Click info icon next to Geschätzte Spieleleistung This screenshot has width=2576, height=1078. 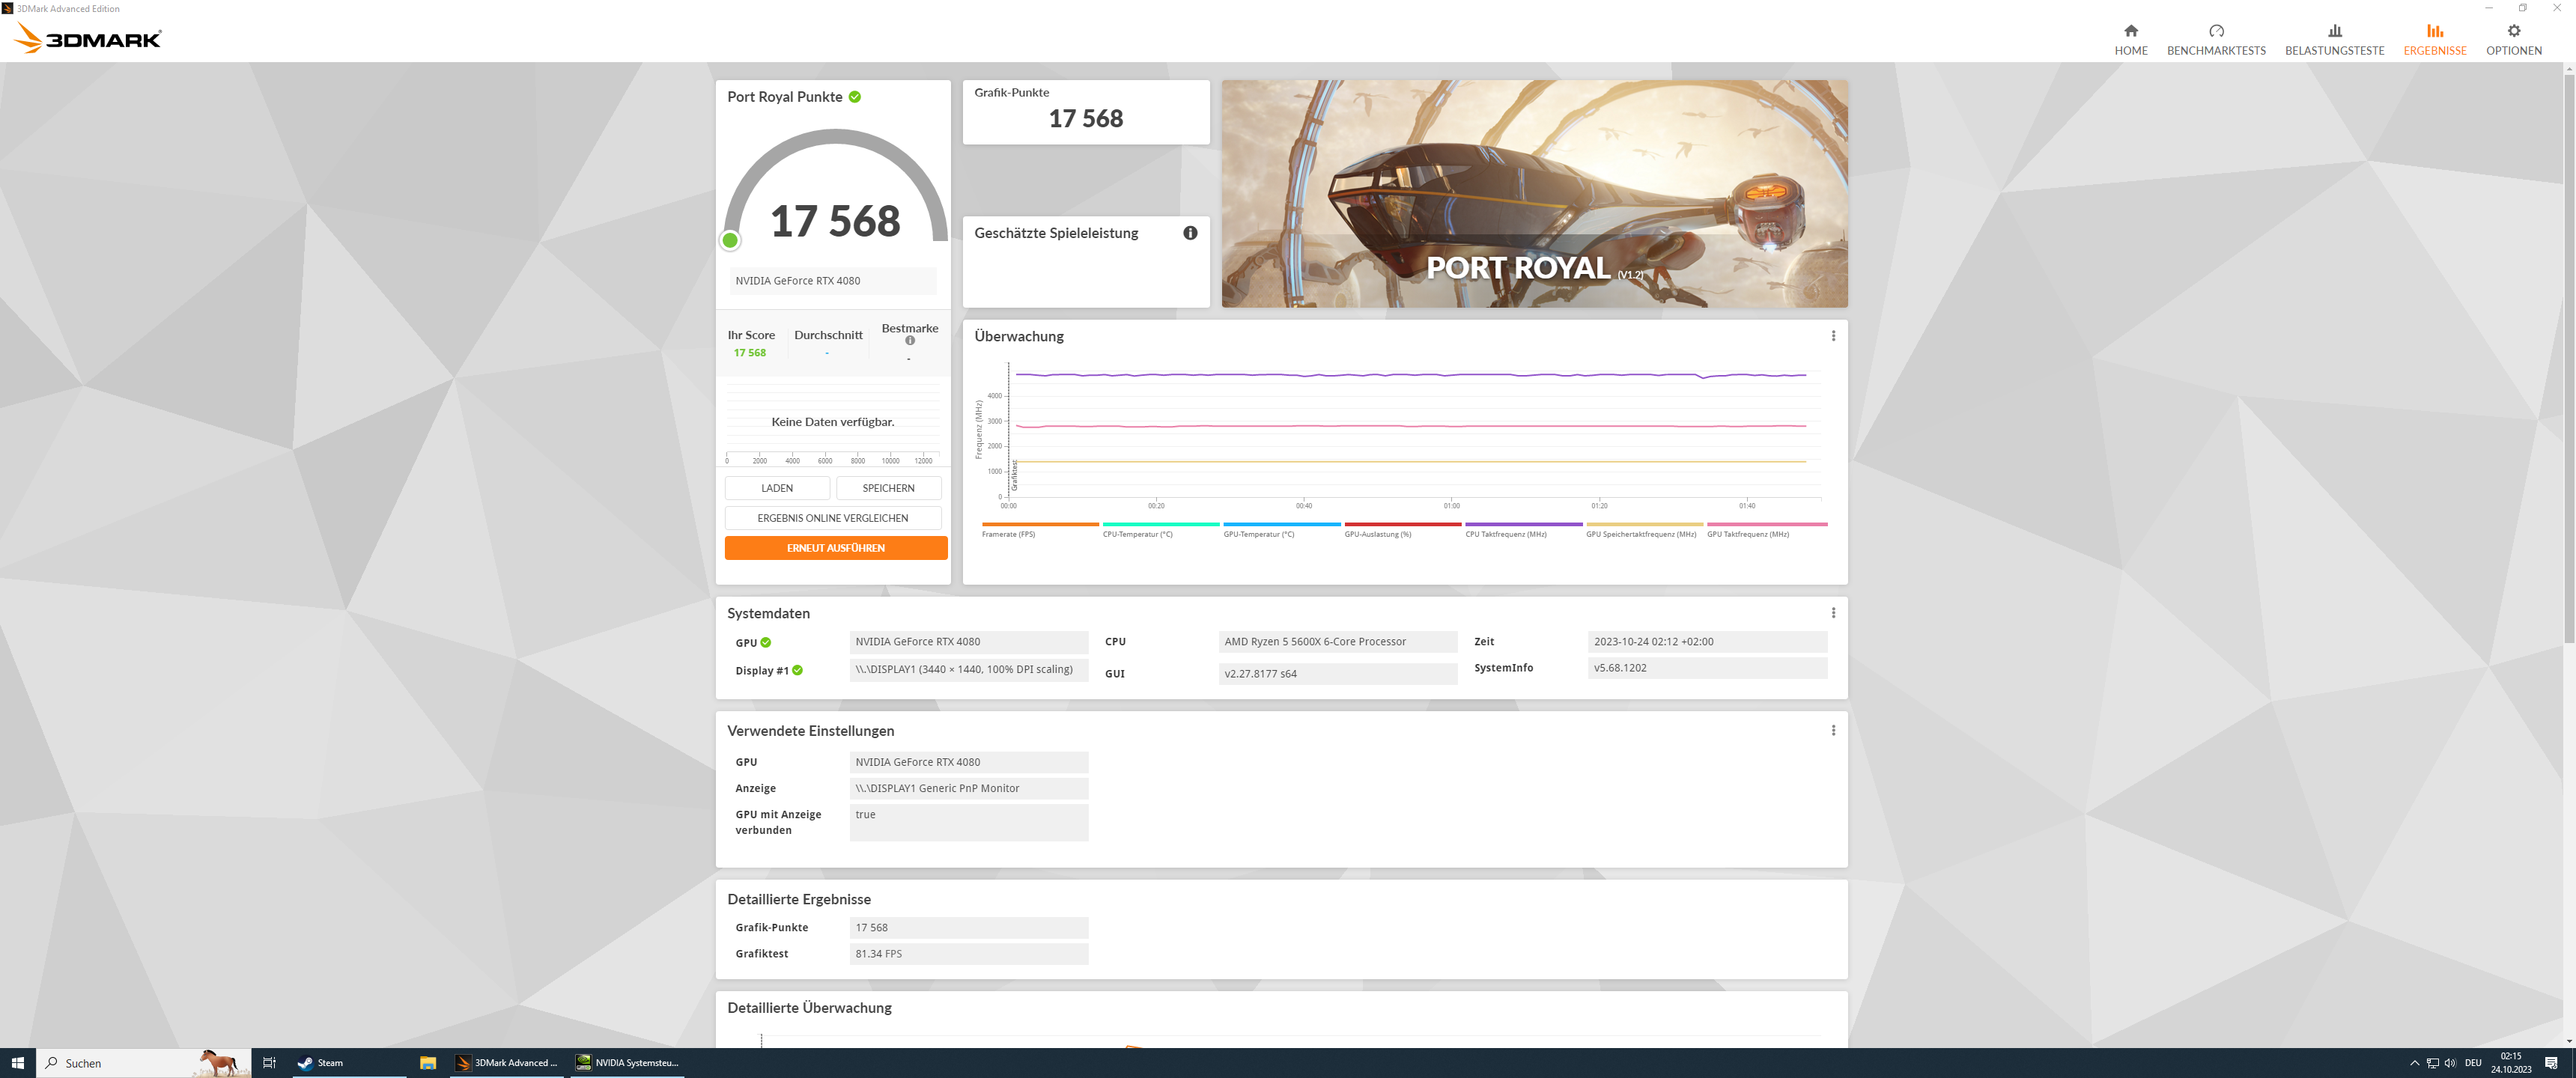(x=1189, y=233)
